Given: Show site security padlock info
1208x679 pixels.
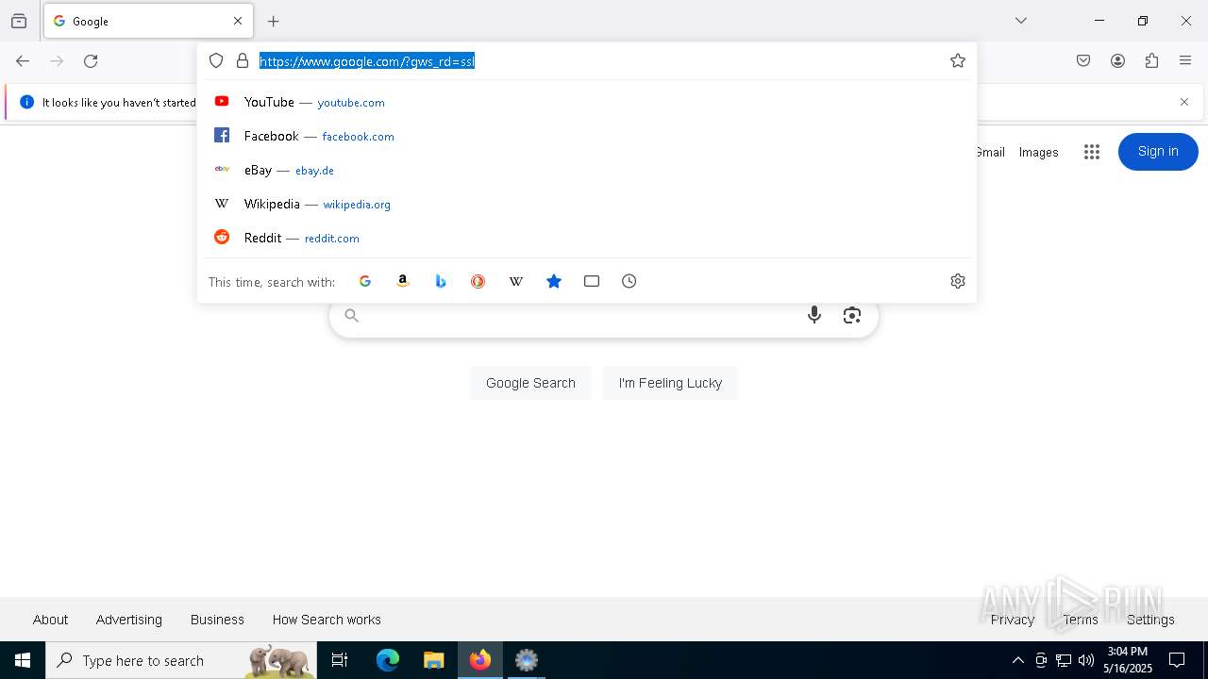Looking at the screenshot, I should click(x=243, y=61).
